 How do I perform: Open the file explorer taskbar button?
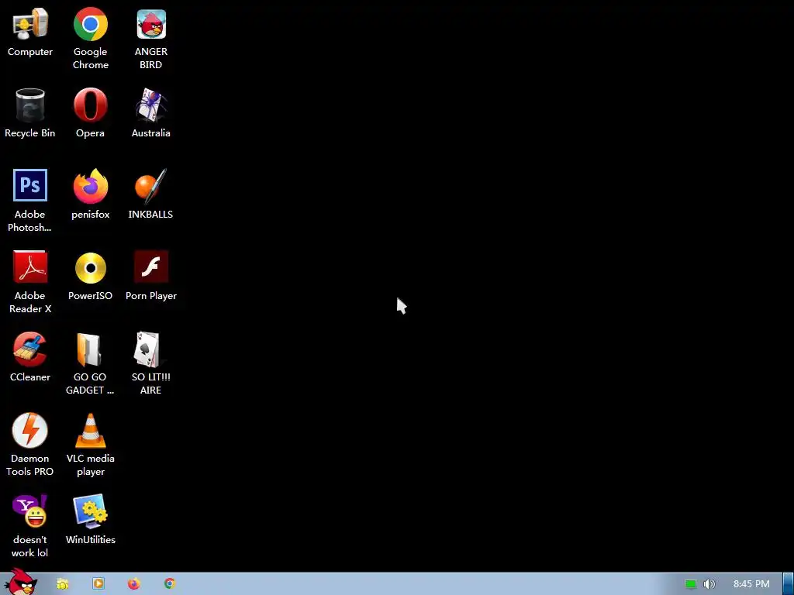pos(63,584)
